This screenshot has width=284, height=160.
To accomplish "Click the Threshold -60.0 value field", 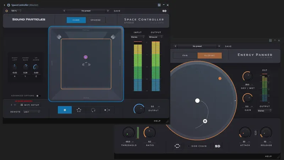I will click(129, 142).
